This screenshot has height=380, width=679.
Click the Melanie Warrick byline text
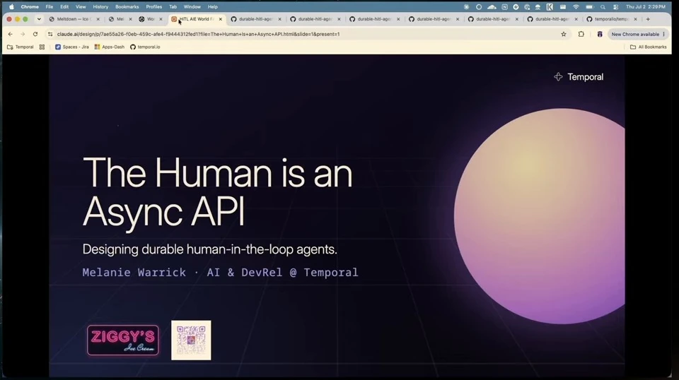[x=221, y=273]
